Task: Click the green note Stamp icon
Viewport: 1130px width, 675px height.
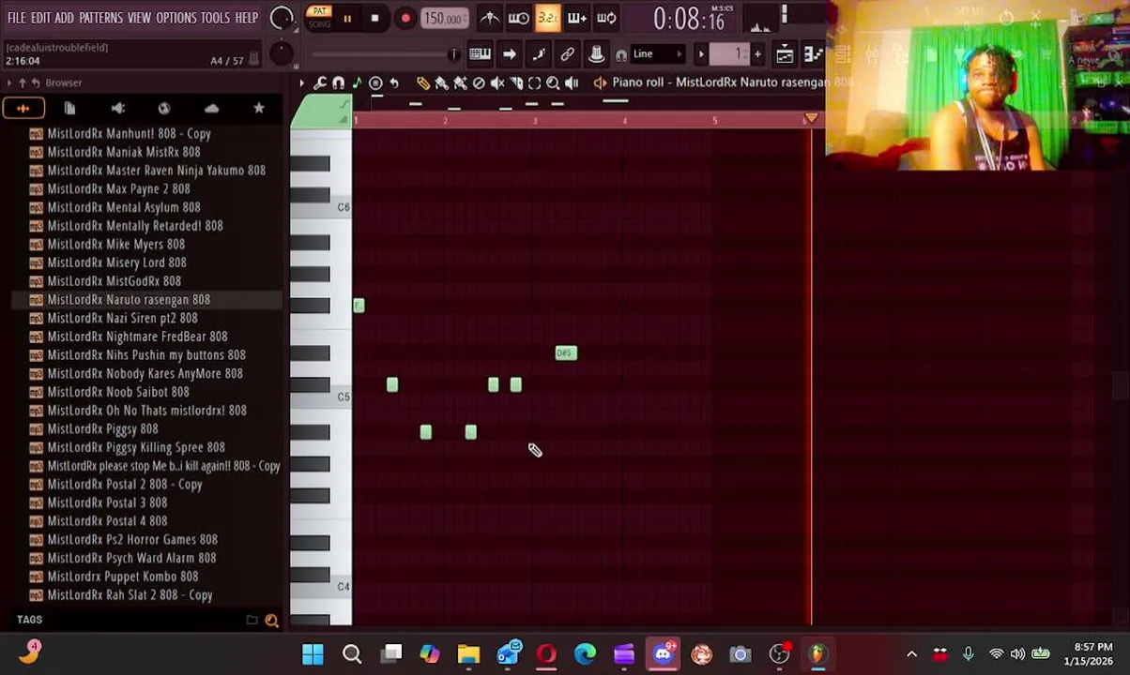Action: (357, 83)
